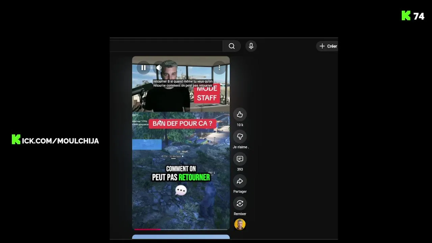The height and width of the screenshot is (243, 432).
Task: Open the three-dot video options menu
Action: click(x=219, y=68)
